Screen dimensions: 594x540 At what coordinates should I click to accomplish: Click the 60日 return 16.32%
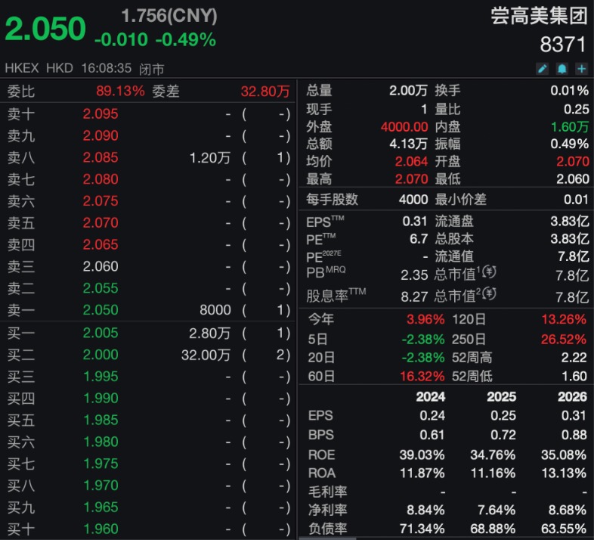(x=422, y=376)
